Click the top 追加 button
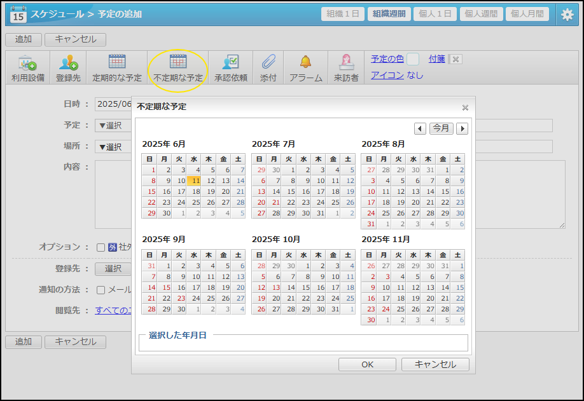584x401 pixels. coord(24,39)
